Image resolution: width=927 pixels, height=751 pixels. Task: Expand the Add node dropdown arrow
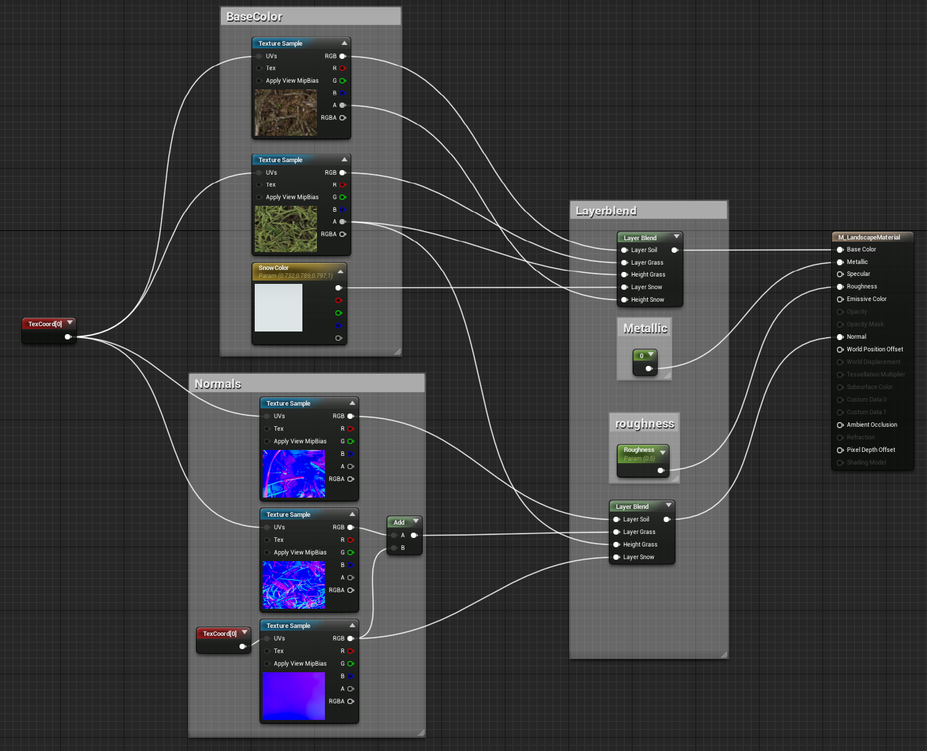tap(416, 521)
